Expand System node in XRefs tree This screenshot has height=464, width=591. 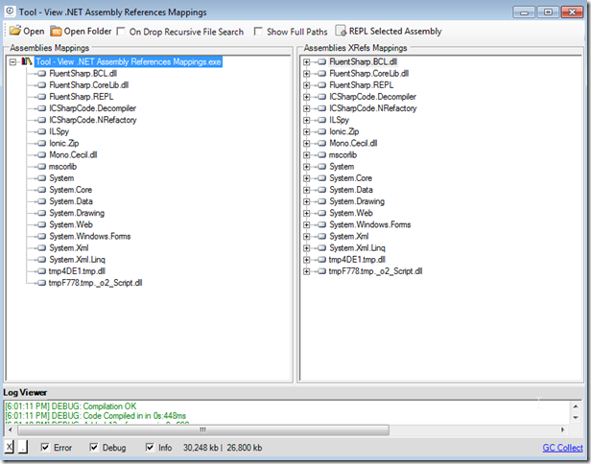tap(306, 167)
